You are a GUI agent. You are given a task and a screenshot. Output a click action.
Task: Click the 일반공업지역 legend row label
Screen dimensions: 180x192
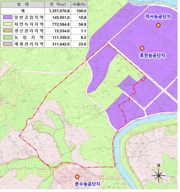coord(29,17)
